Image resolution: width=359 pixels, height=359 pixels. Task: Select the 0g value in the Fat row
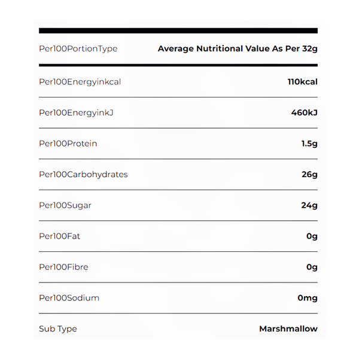click(312, 236)
